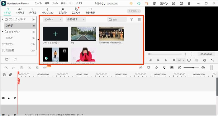Image resolution: width=218 pixels, height=116 pixels.
Task: Click the 検索 search field
Action: point(117,20)
